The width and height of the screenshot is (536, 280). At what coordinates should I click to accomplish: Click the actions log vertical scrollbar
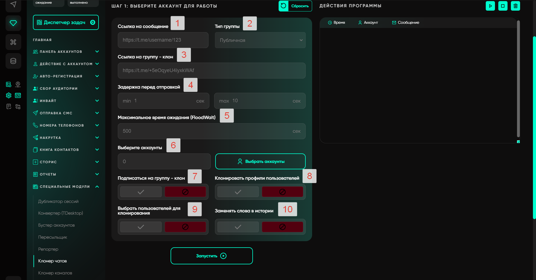click(x=518, y=78)
